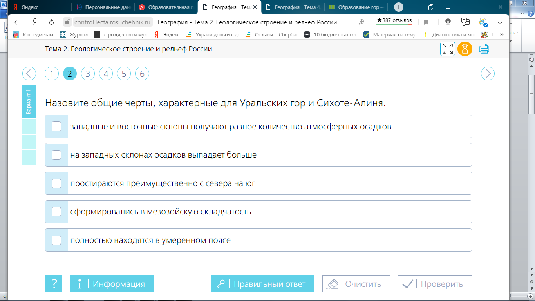Toggle fullscreen mode for the test
This screenshot has height=301, width=535.
coord(448,49)
